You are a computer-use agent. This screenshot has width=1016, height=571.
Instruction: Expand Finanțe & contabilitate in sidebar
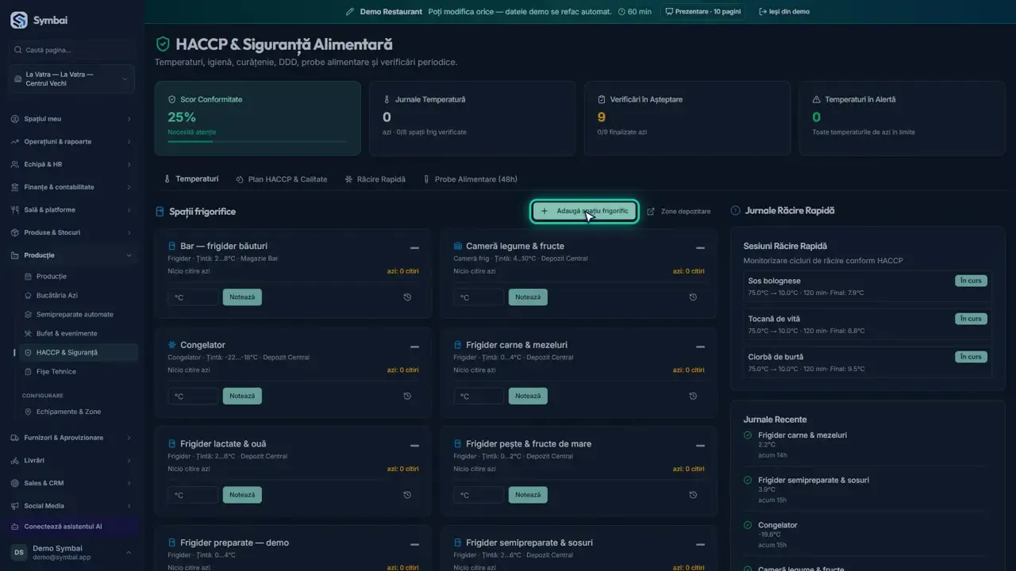(72, 187)
